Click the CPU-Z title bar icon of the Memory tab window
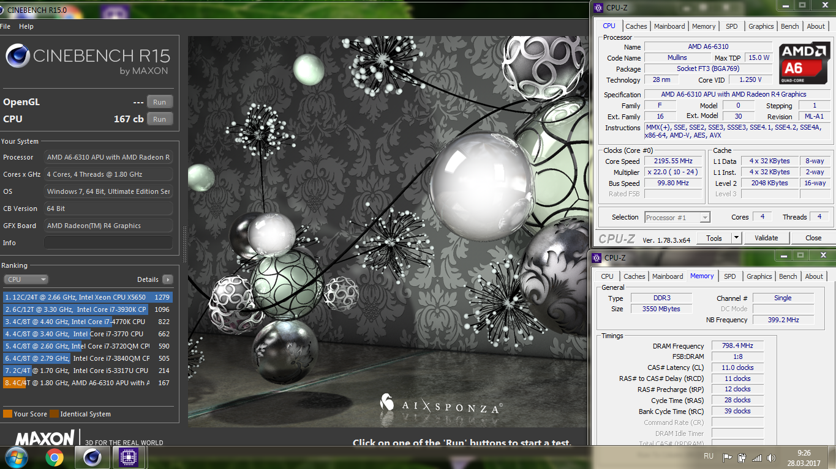This screenshot has width=836, height=469. [596, 257]
